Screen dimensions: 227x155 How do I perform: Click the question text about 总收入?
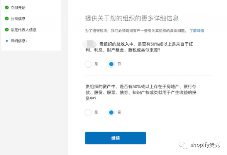coord(139,47)
